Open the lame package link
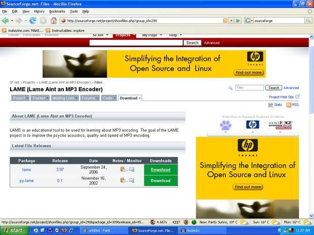Viewport: 314px width, 235px height. point(26,170)
